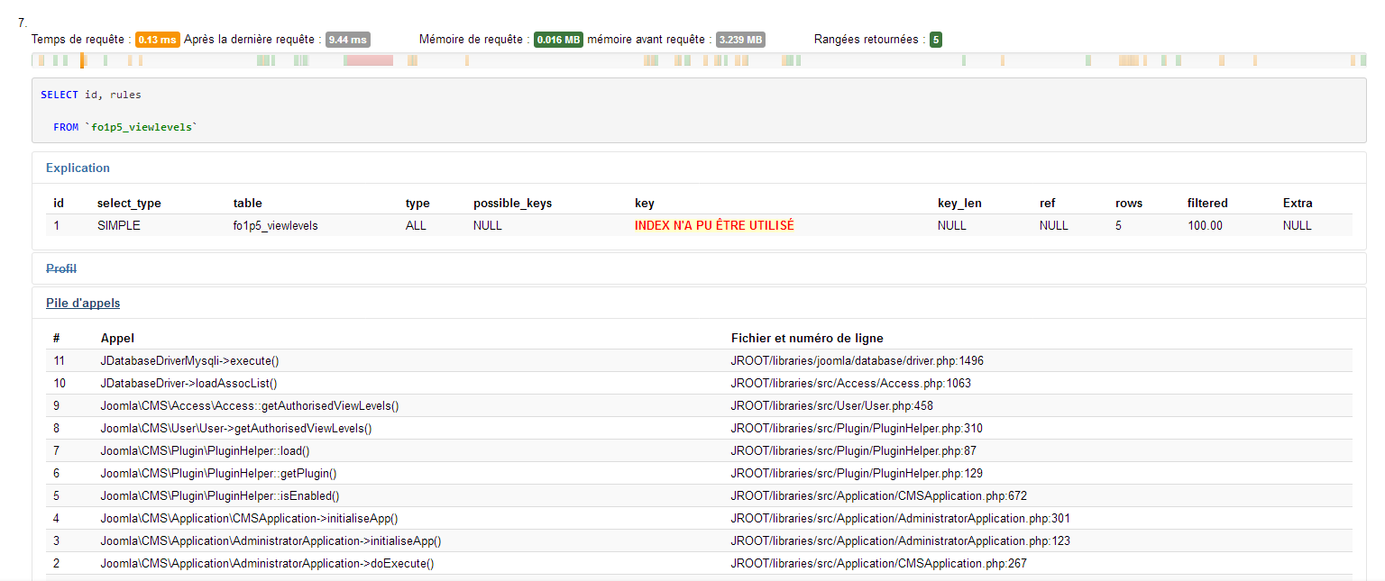
Task: Collapse the Explication section
Action: (78, 168)
